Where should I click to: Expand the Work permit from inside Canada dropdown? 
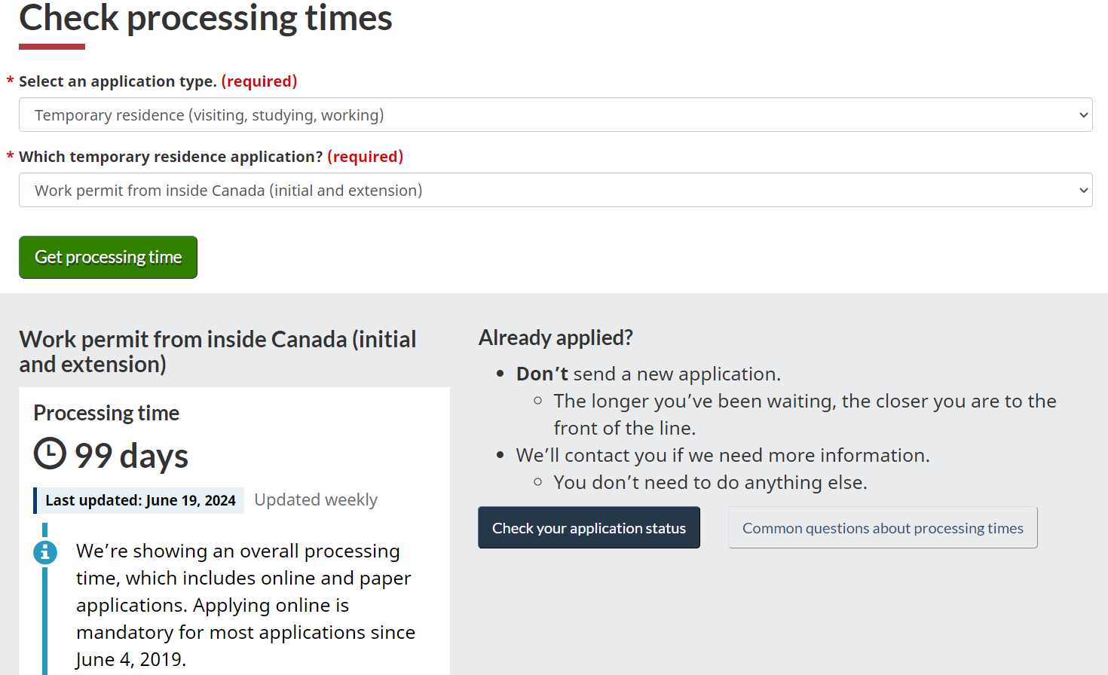coord(556,190)
